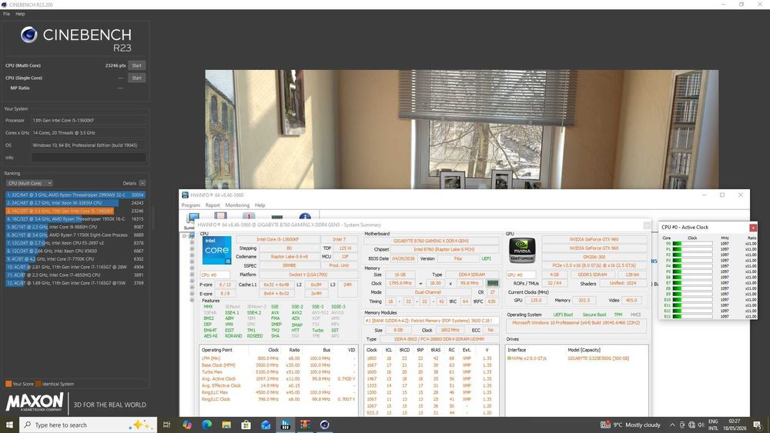770x433 pixels.
Task: Open the Windows Start menu
Action: pos(9,425)
